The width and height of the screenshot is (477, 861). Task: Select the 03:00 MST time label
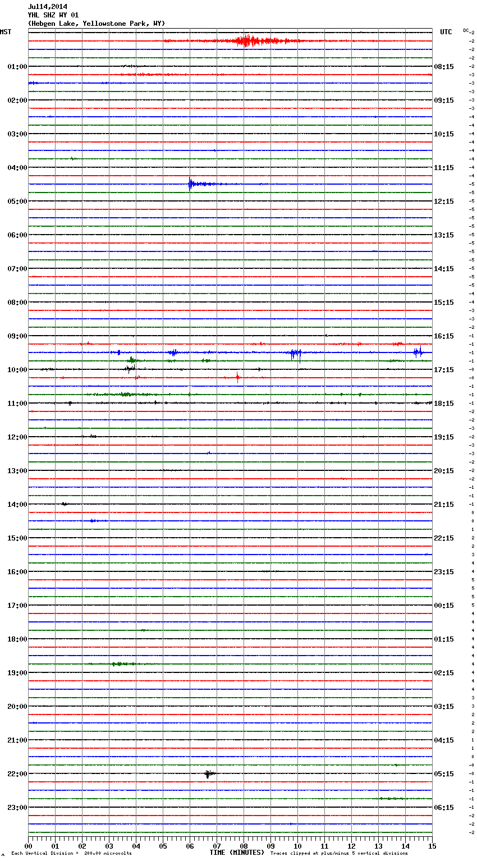point(17,134)
